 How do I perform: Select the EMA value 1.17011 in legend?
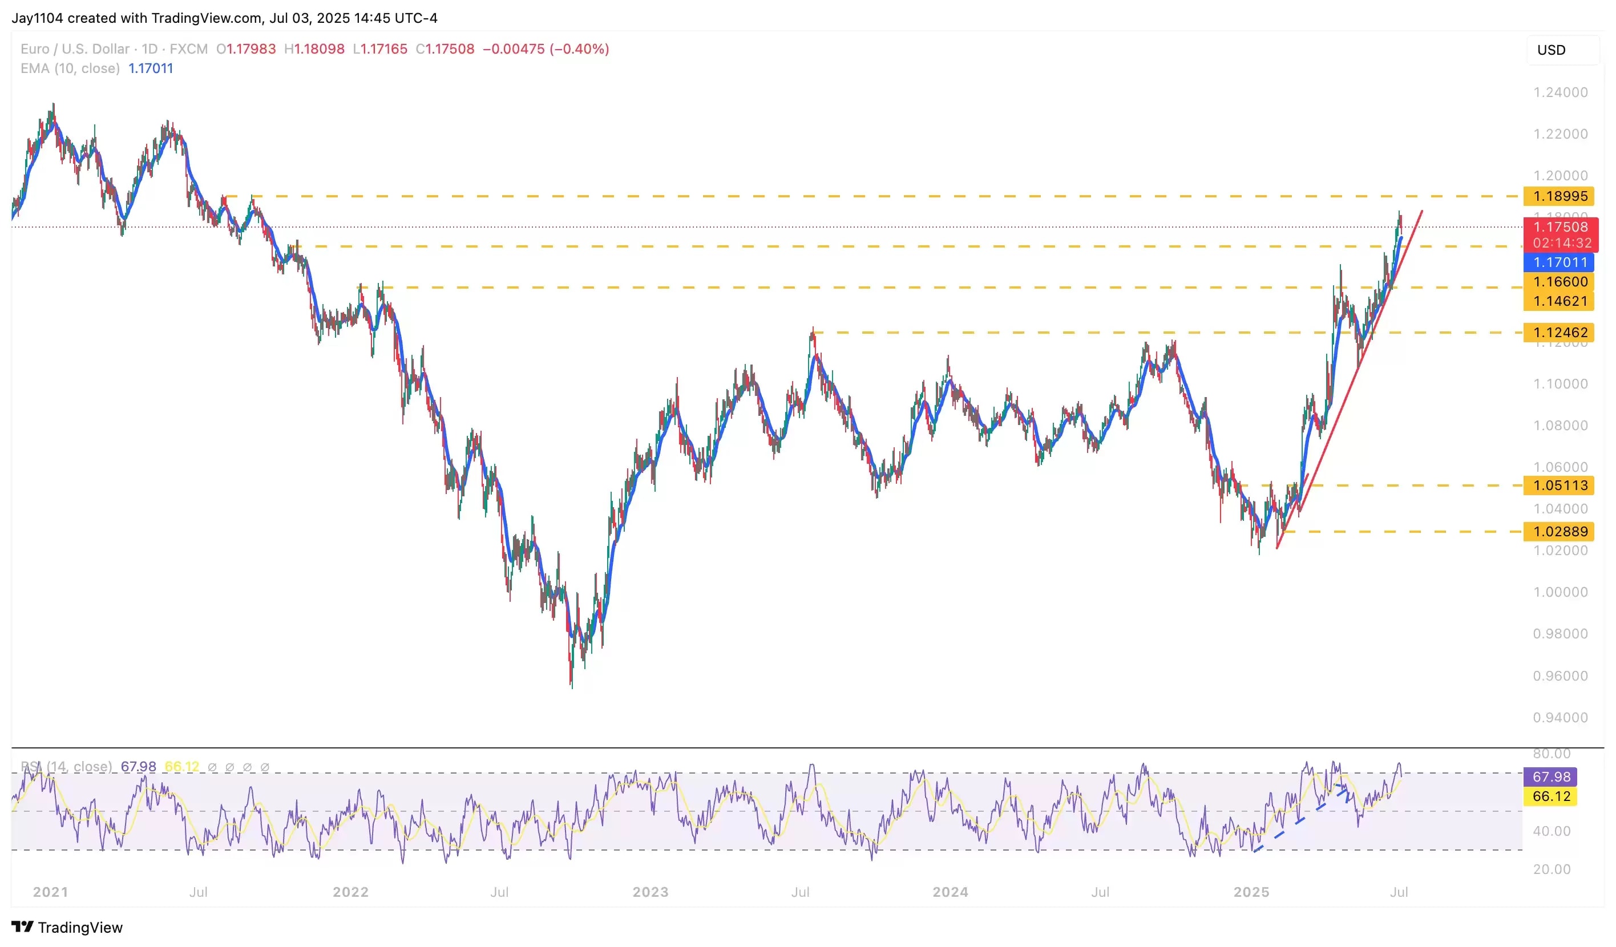coord(151,68)
